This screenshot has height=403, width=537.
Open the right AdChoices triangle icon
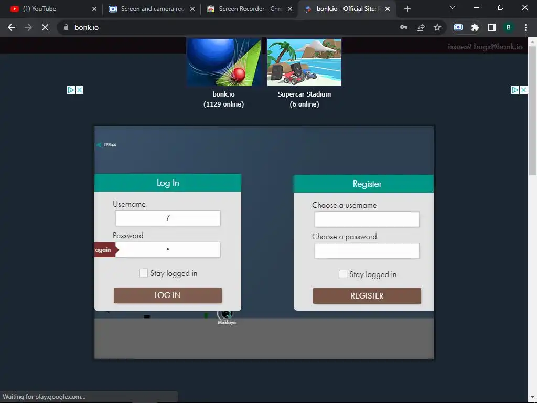[515, 90]
